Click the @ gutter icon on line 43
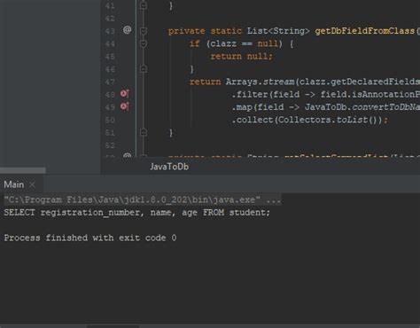This screenshot has width=420, height=328. point(127,30)
